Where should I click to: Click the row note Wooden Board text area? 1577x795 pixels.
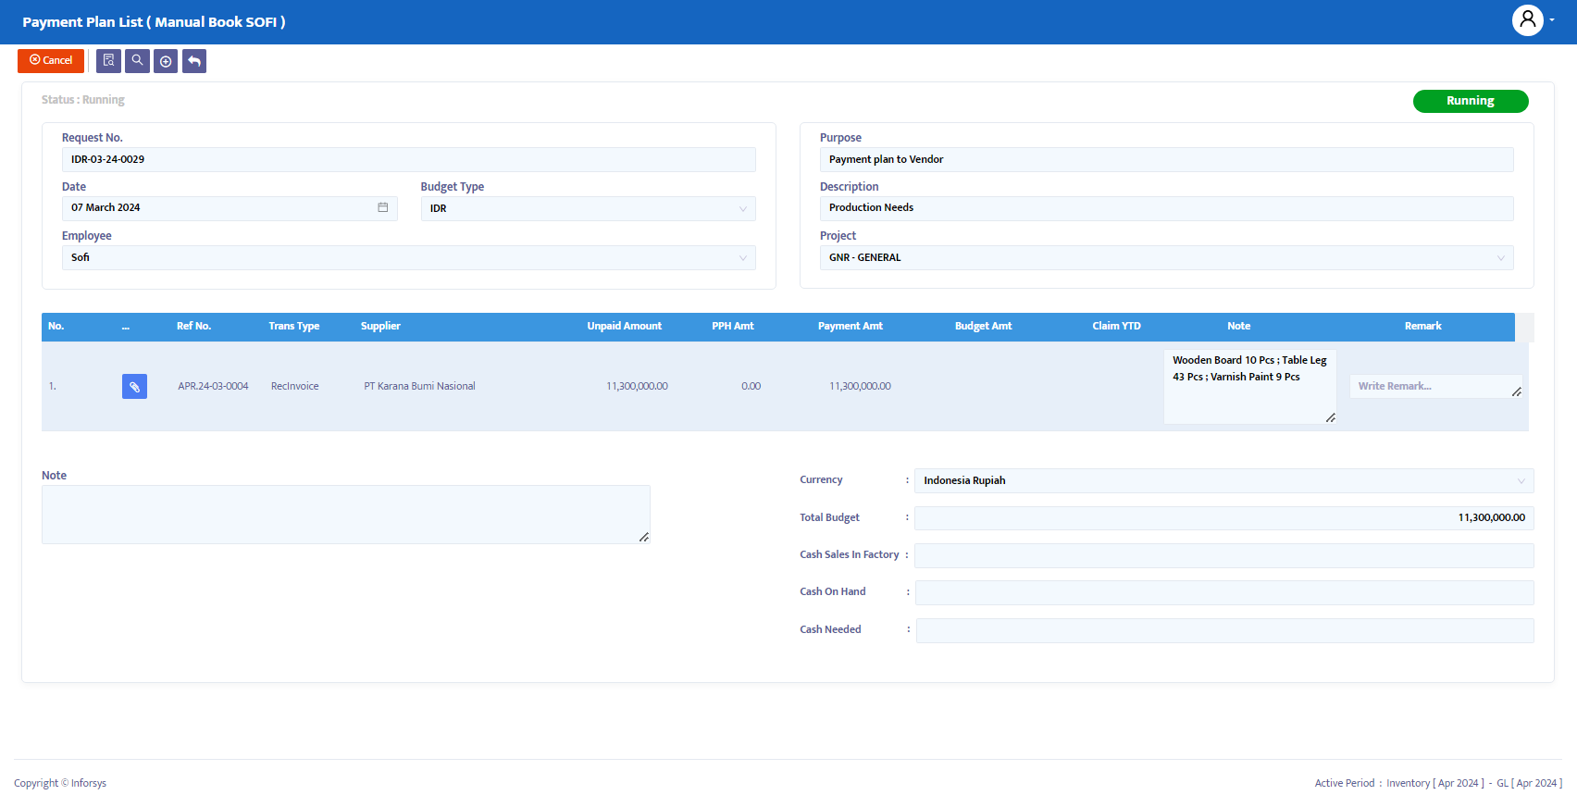click(1249, 386)
